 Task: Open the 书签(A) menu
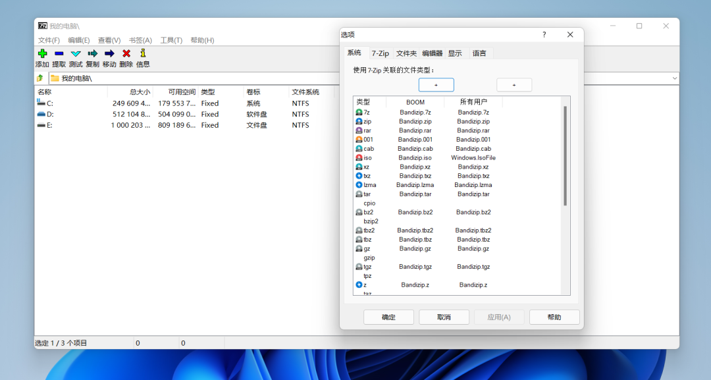(140, 40)
